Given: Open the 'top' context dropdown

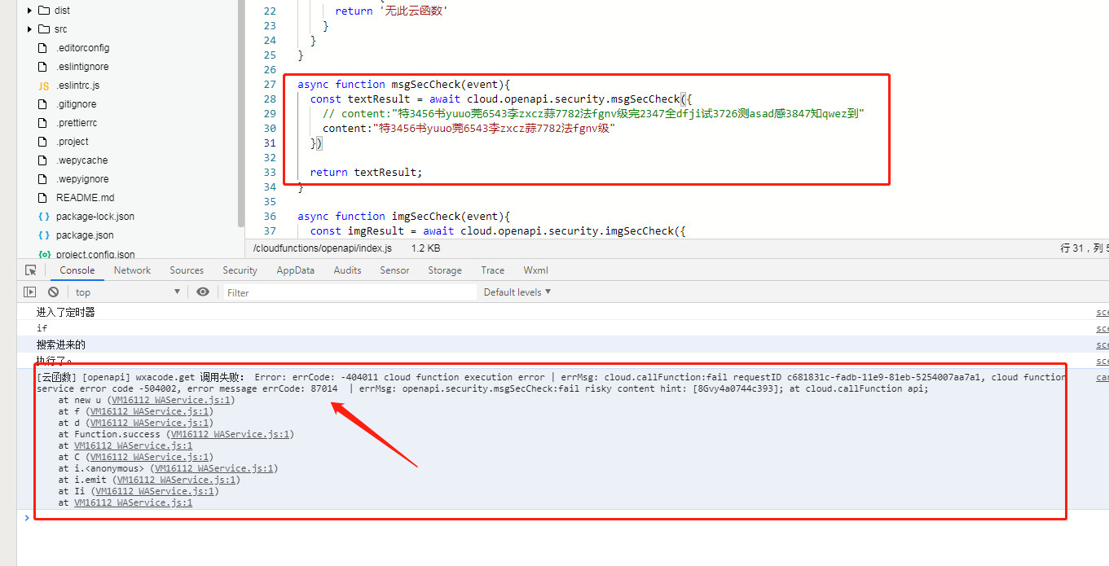Looking at the screenshot, I should 127,292.
